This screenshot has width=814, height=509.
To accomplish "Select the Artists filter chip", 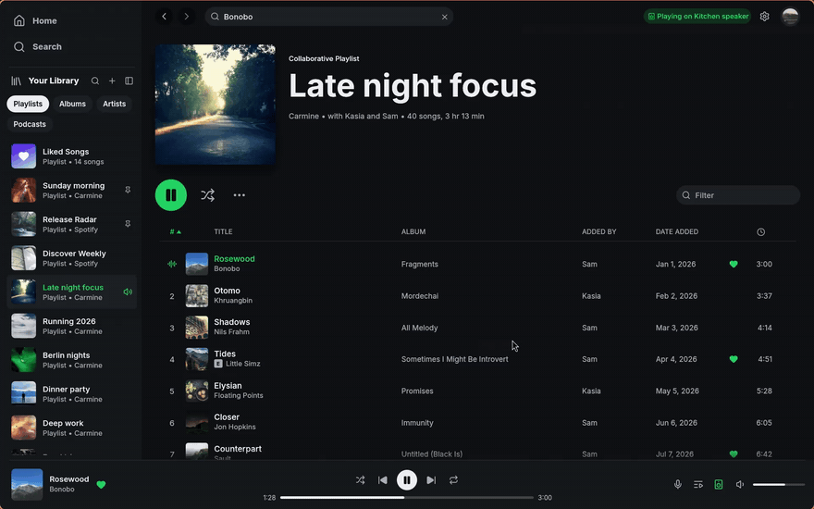I will tap(114, 104).
